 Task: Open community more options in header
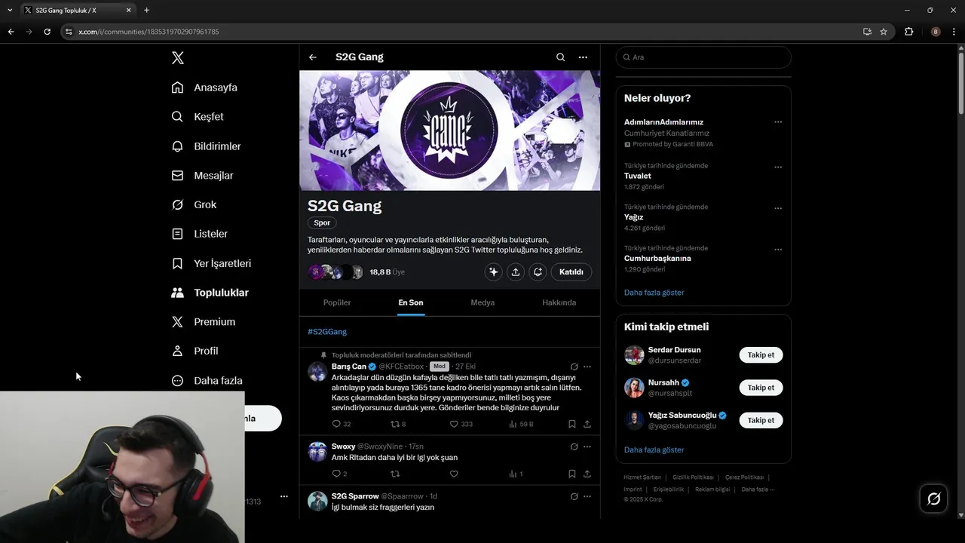pyautogui.click(x=583, y=57)
